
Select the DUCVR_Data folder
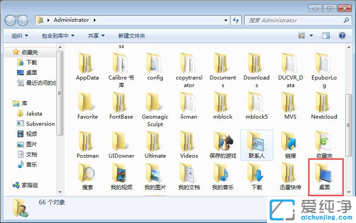(x=291, y=70)
